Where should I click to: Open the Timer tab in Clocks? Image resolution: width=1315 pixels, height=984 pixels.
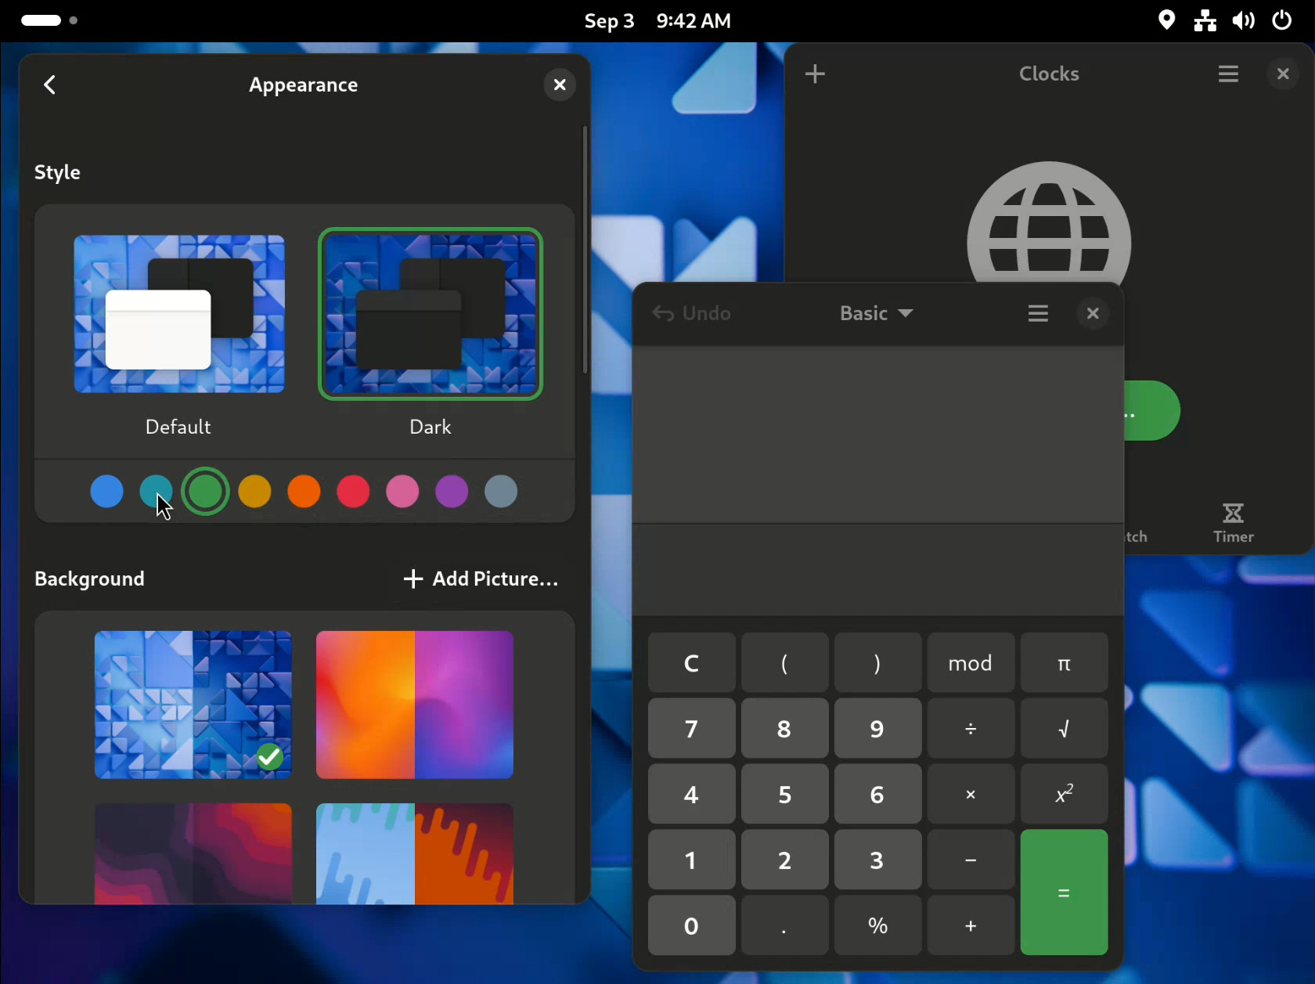click(x=1233, y=523)
